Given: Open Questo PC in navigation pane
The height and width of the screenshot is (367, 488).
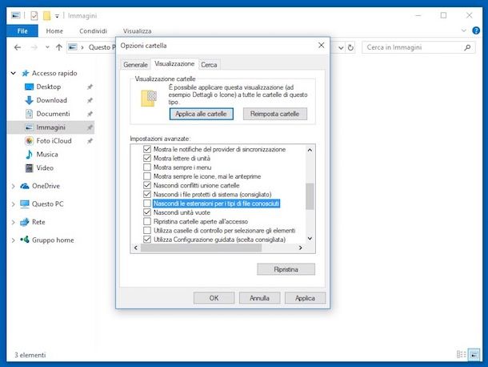Looking at the screenshot, I should (x=47, y=204).
